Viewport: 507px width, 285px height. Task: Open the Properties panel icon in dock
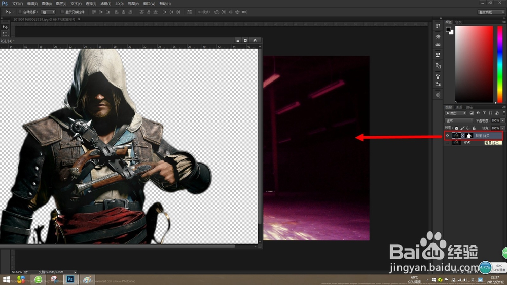pos(438,55)
